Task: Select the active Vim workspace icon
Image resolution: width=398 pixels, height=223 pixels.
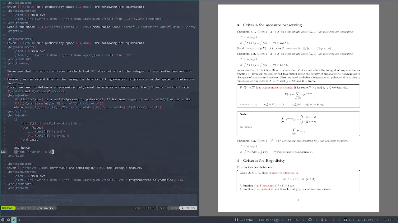Action: point(14,220)
